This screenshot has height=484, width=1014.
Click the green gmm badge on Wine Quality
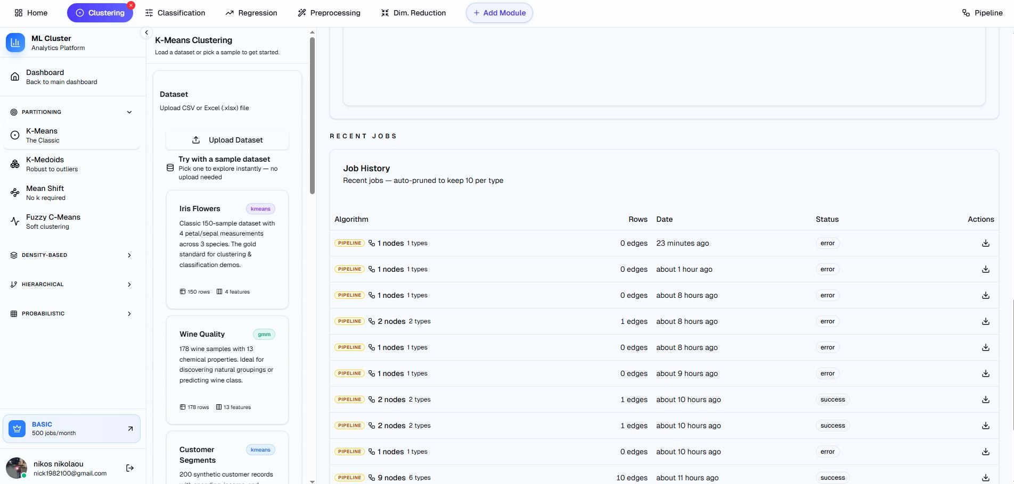[265, 334]
